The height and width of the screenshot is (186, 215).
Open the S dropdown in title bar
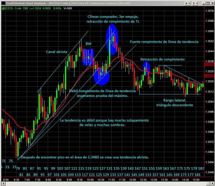tap(188, 4)
